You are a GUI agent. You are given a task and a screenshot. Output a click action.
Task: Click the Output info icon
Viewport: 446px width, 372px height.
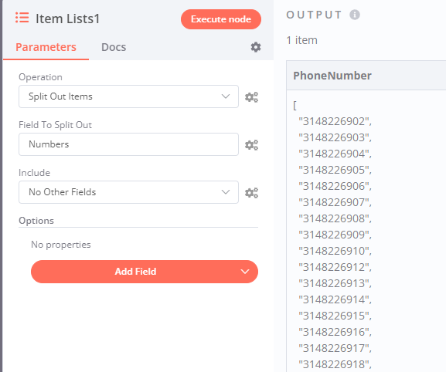[x=355, y=15]
